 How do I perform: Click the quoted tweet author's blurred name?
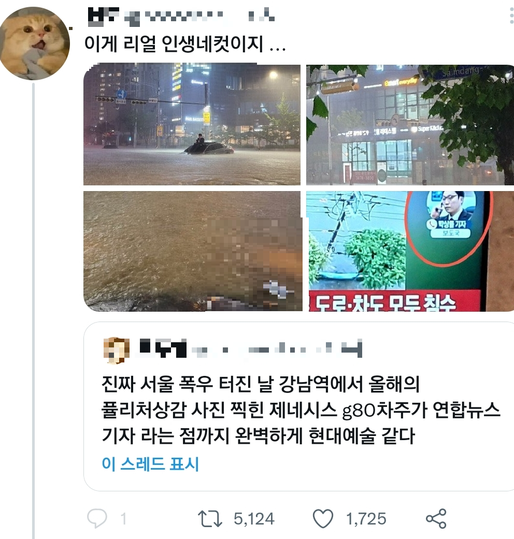pos(250,348)
